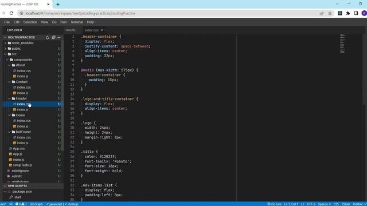367x206 pixels.
Task: Open the browser side panel icon
Action: (x=356, y=13)
